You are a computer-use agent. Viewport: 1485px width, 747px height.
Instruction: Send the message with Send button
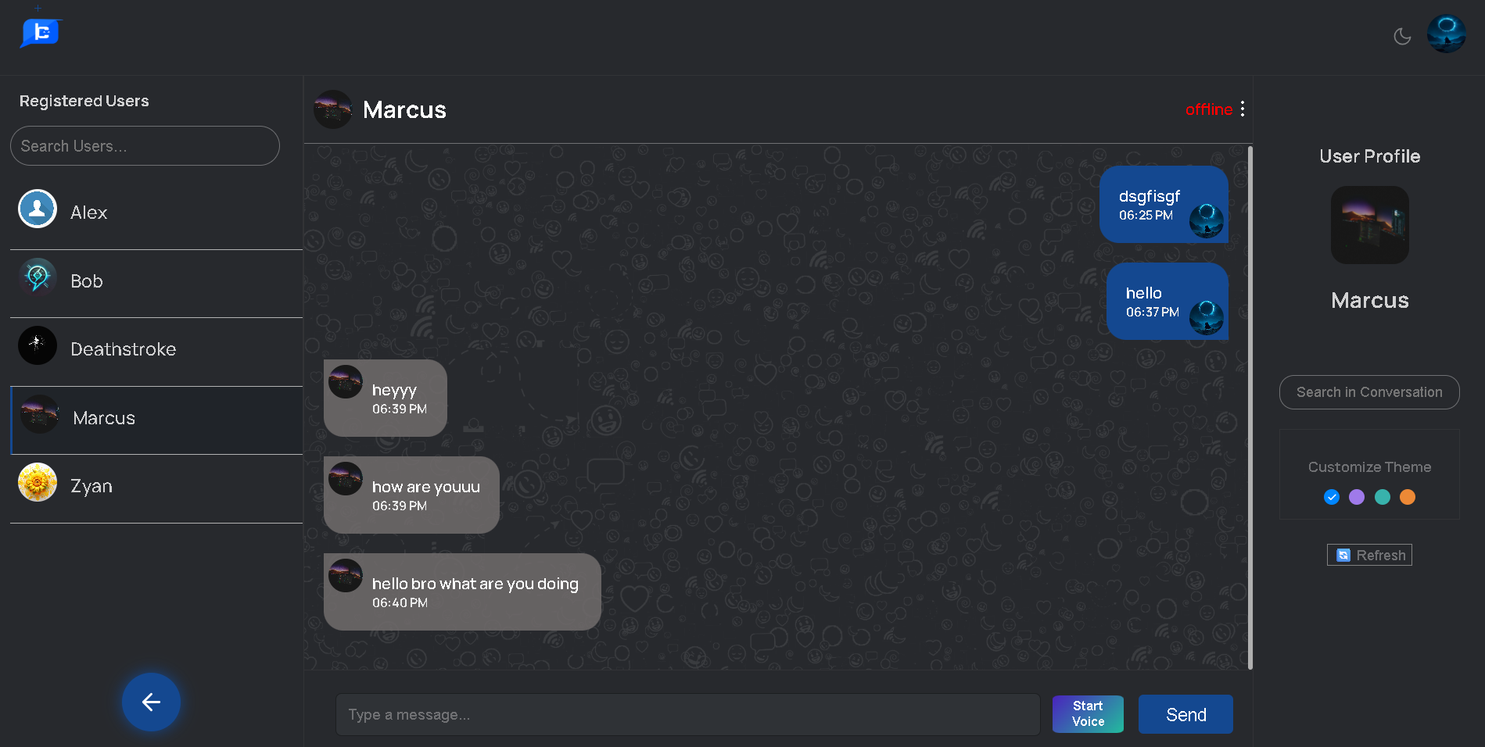point(1185,714)
